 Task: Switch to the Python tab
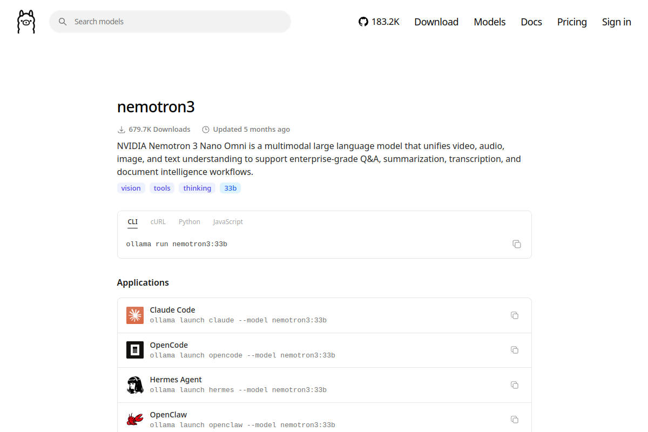coord(190,222)
